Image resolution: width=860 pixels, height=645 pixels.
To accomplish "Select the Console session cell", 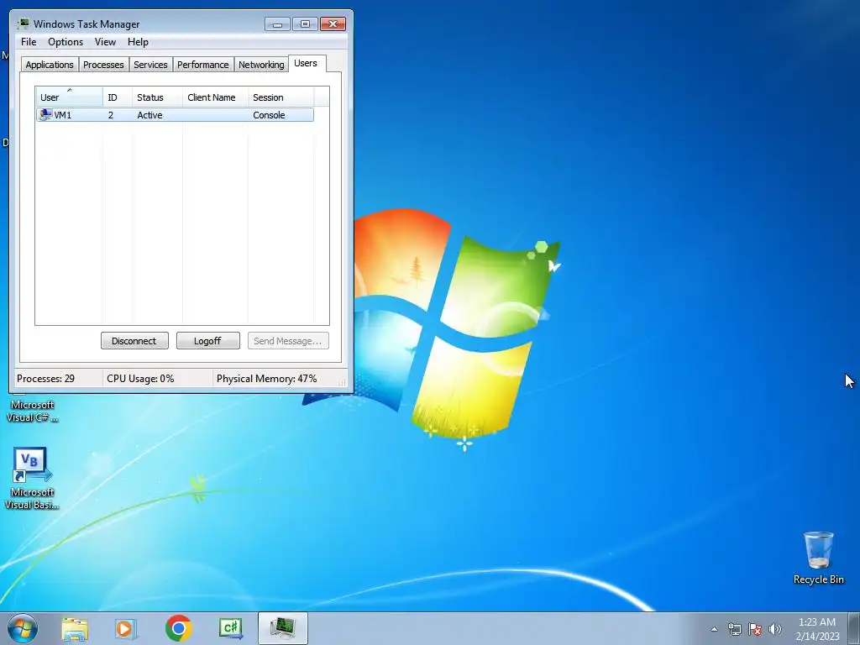I will point(269,115).
